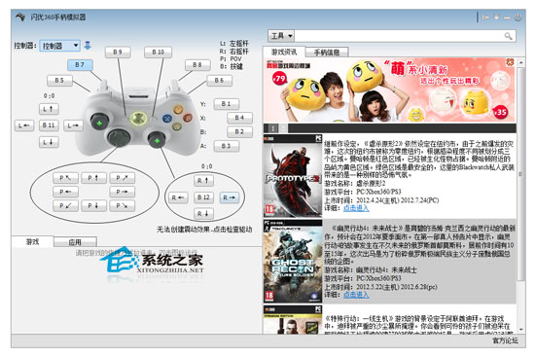Click right stick up arrow button

[x=203, y=181]
